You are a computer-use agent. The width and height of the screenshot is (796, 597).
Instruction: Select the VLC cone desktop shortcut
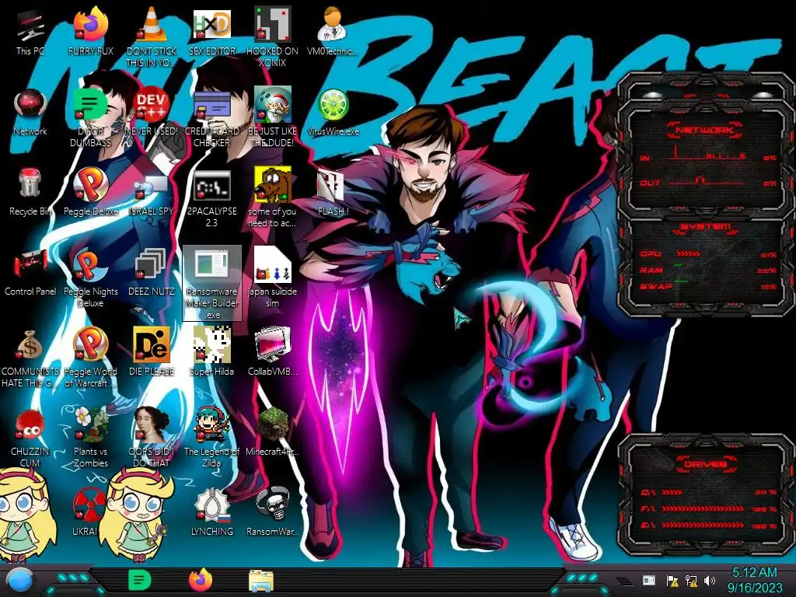[152, 37]
